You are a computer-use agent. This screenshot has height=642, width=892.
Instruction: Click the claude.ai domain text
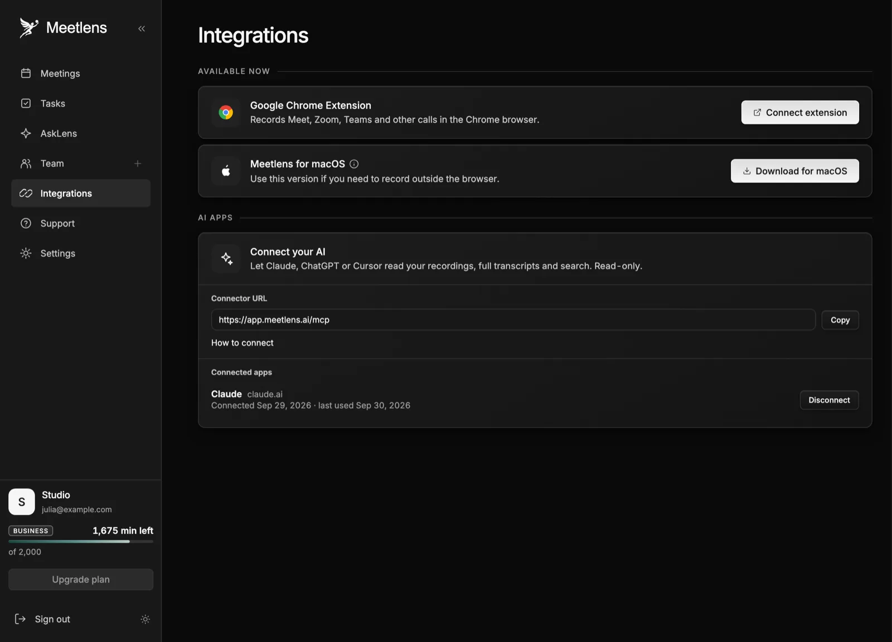coord(265,394)
